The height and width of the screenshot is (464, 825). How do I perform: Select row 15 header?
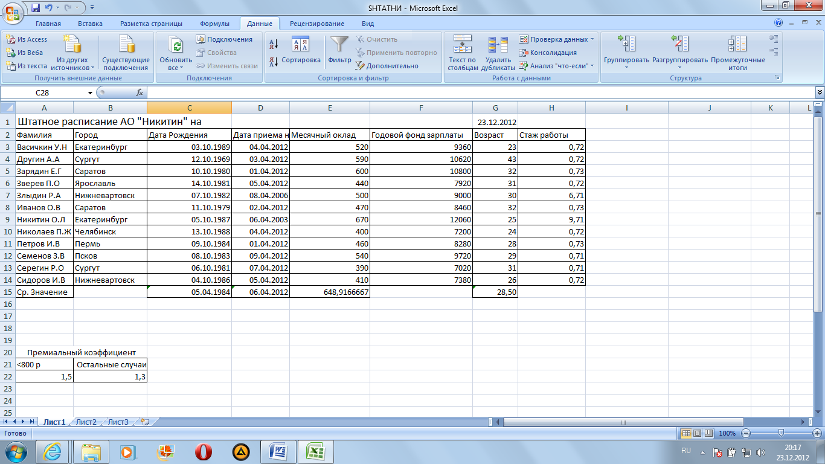pos(7,292)
